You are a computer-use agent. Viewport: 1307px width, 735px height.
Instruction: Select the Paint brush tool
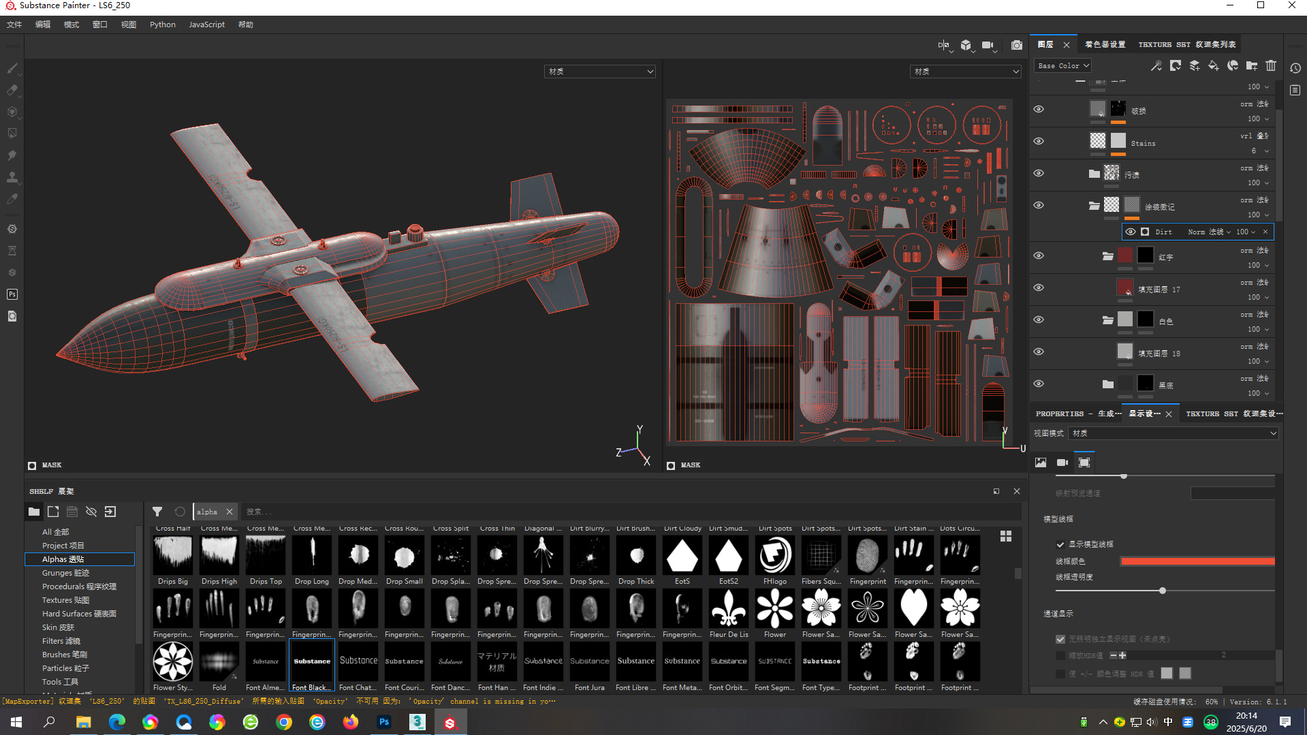(12, 68)
